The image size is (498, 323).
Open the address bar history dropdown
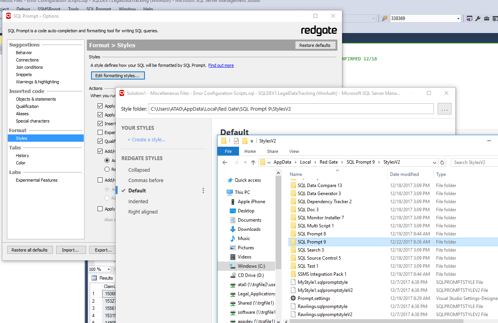click(435, 162)
